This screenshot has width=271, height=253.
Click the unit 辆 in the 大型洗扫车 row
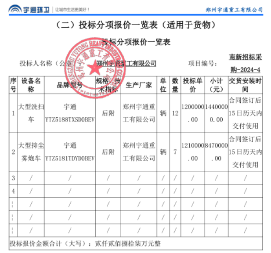pos(163,113)
